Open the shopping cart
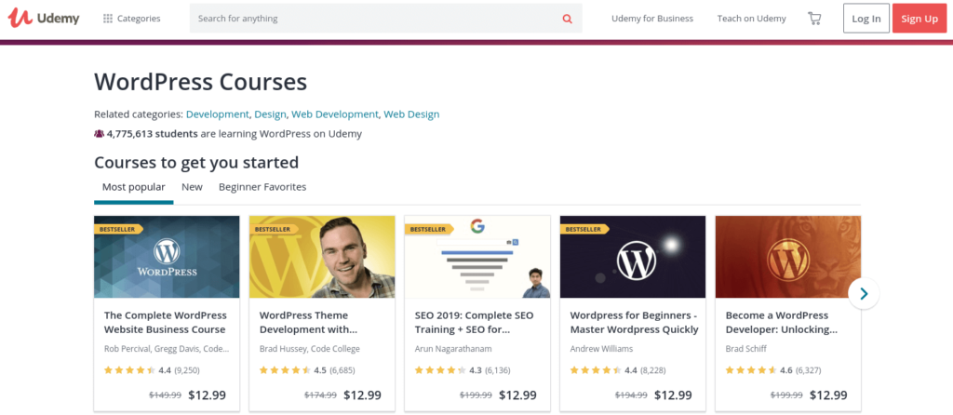Image resolution: width=953 pixels, height=415 pixels. [814, 19]
